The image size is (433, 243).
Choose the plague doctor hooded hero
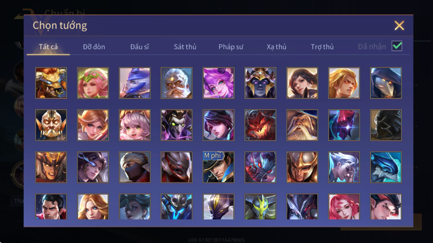(x=386, y=83)
